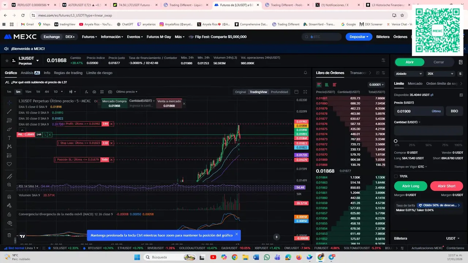Click the heart favorites icon in chart sidebar
The image size is (468, 263).
tap(10, 164)
